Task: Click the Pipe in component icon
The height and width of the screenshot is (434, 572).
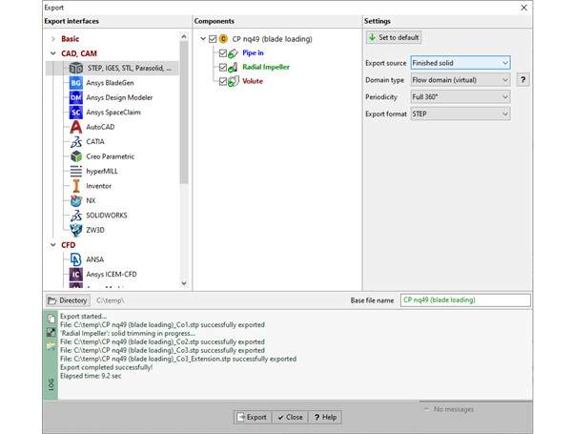Action: pos(234,53)
